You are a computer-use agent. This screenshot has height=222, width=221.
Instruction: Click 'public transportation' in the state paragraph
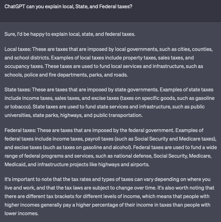[x=118, y=115]
